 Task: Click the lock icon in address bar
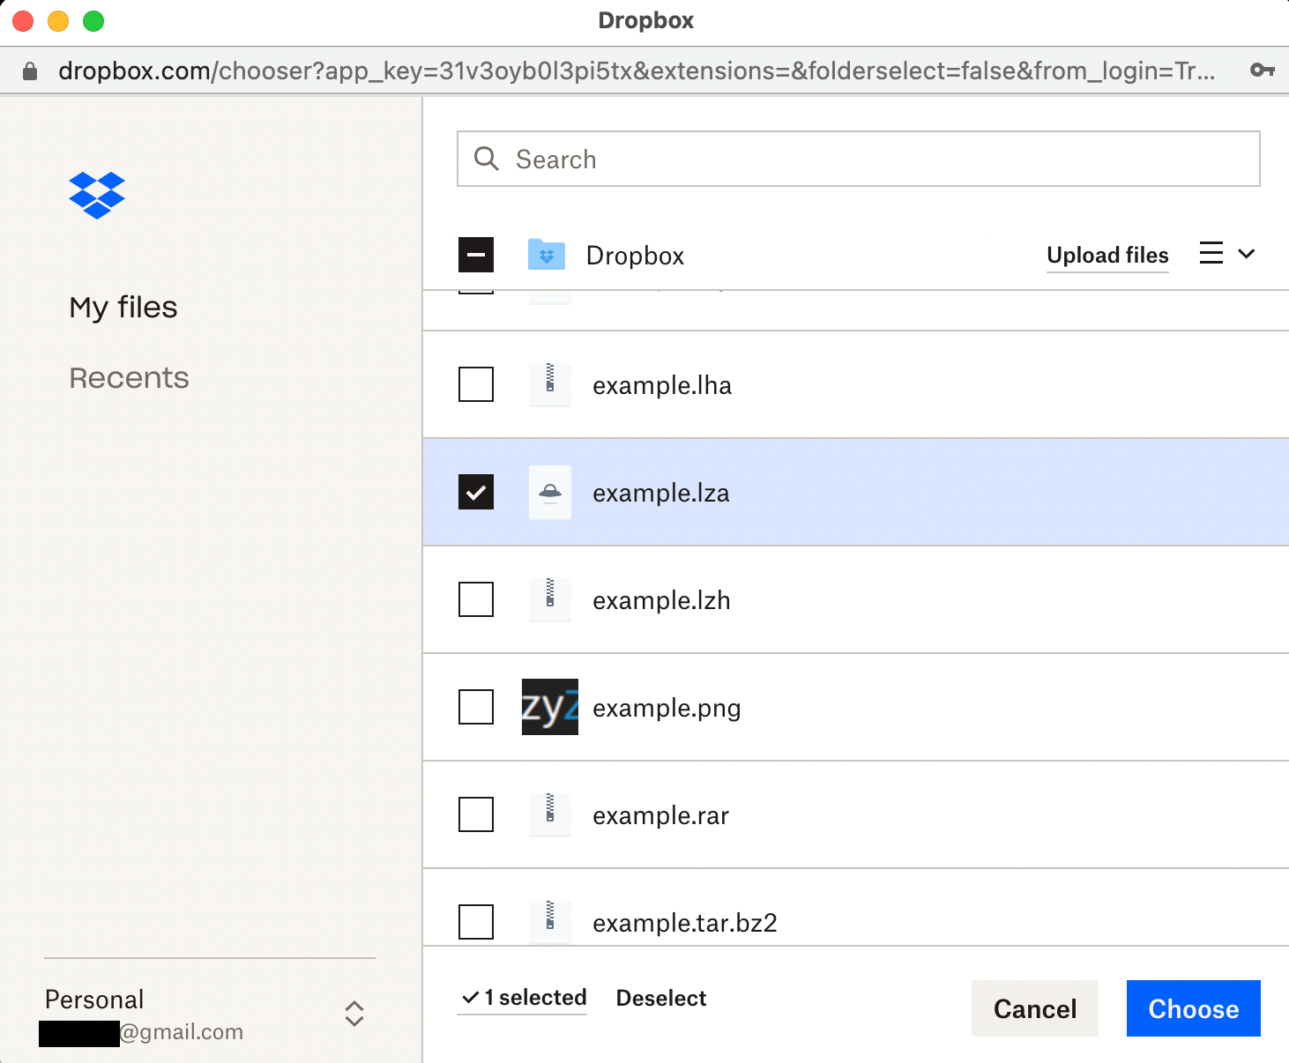click(30, 71)
